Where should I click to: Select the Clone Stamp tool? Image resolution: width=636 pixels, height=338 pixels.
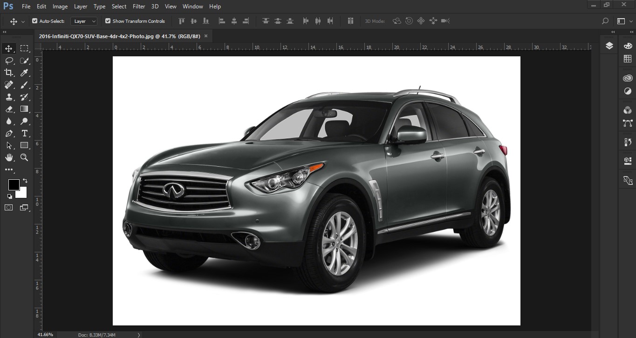(9, 97)
